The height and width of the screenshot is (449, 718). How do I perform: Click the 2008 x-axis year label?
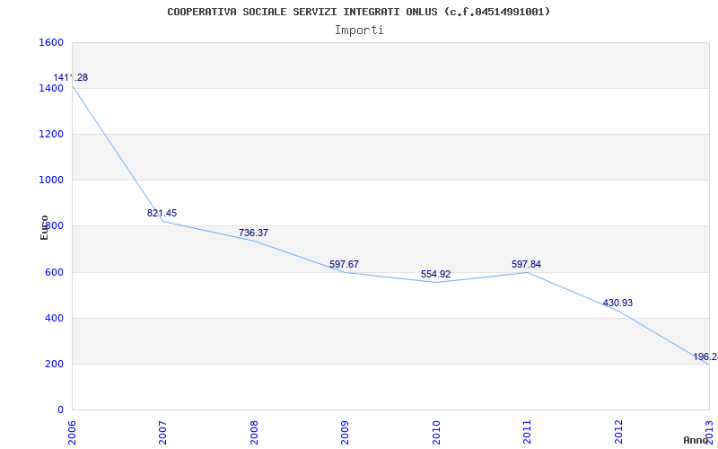coord(254,433)
